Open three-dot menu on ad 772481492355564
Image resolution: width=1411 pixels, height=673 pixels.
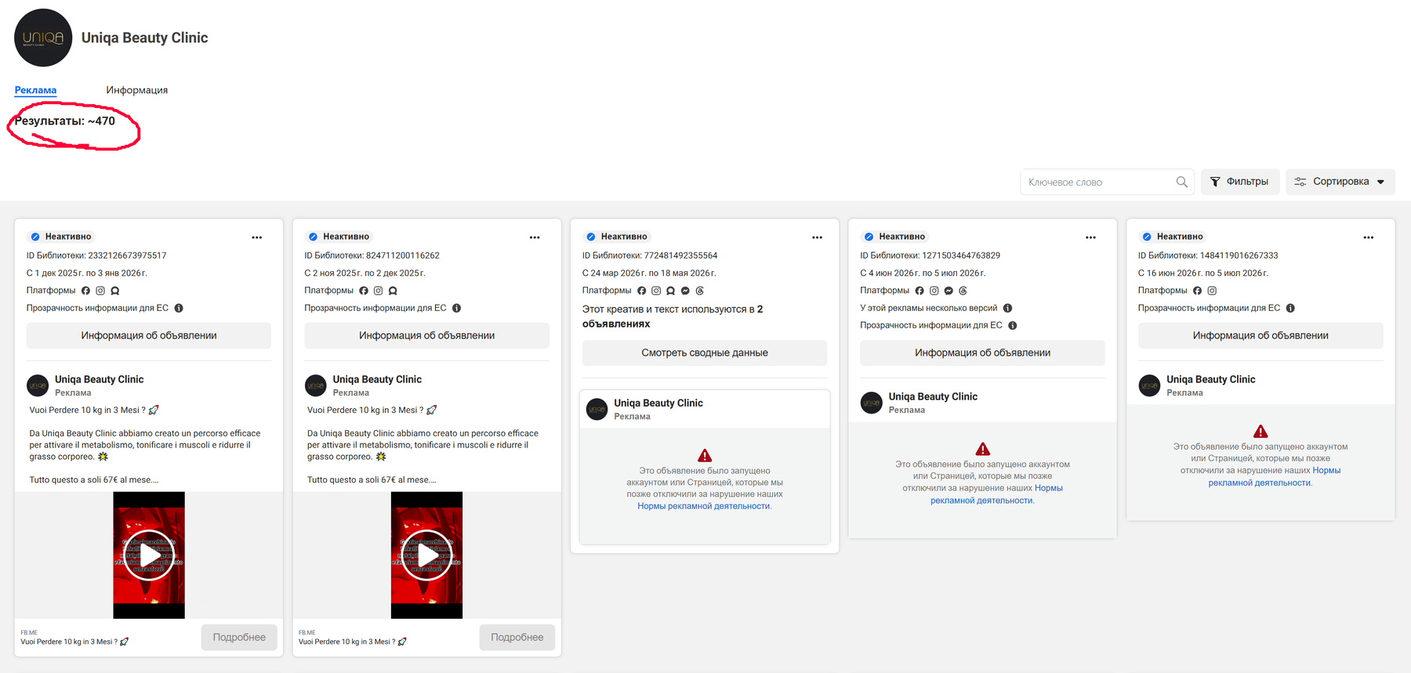click(817, 237)
